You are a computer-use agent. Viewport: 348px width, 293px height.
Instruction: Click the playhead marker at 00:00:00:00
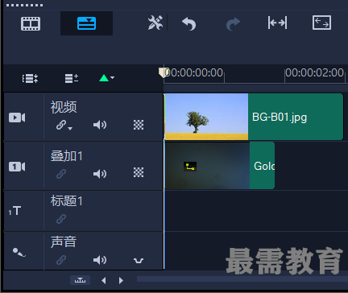163,72
